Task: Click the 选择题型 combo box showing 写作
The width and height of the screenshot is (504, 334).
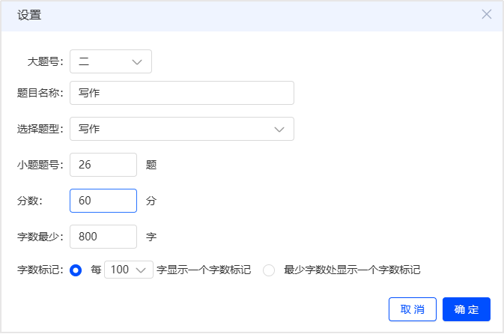Action: point(182,129)
